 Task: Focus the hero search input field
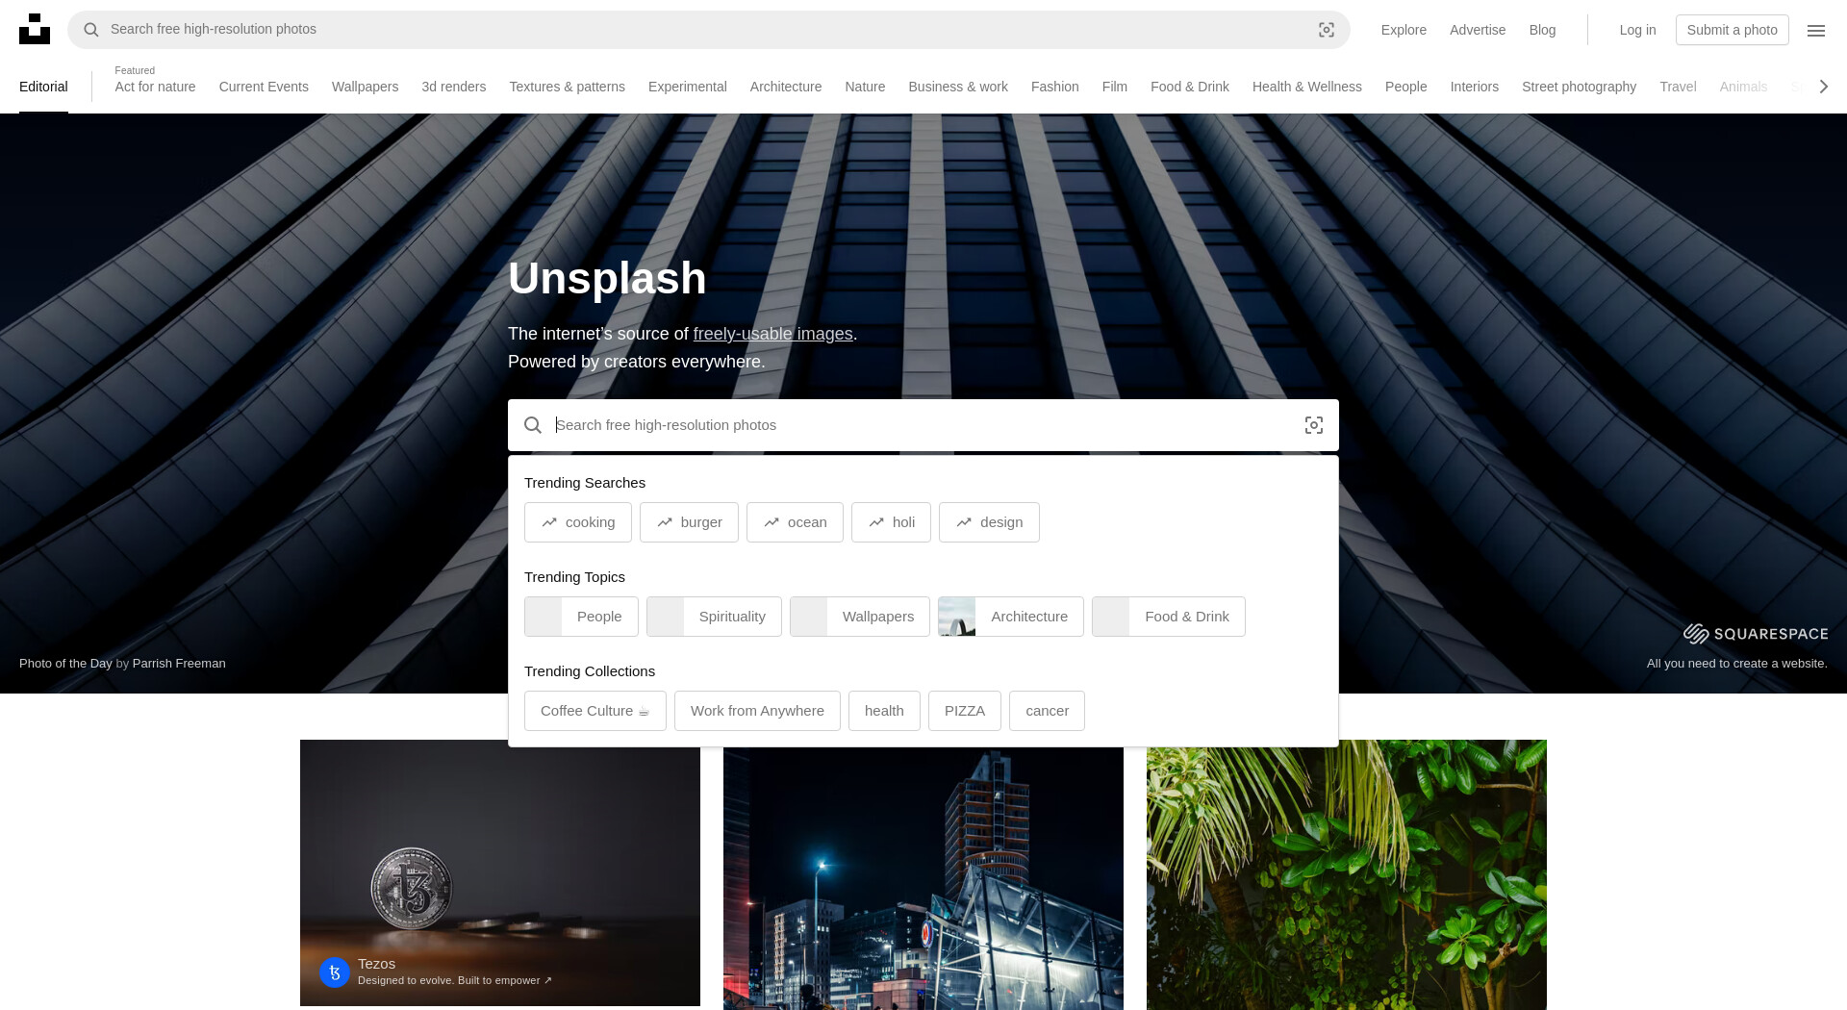[x=923, y=425]
